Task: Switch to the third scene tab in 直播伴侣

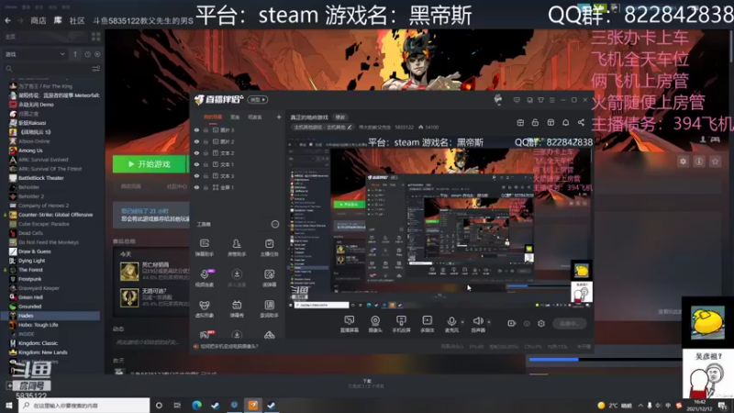Action: pyautogui.click(x=255, y=117)
